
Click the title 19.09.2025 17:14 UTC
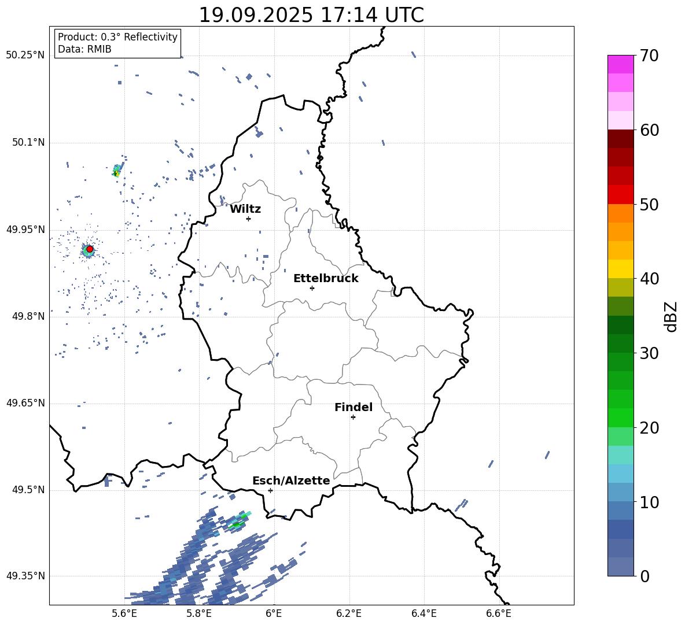click(x=311, y=15)
